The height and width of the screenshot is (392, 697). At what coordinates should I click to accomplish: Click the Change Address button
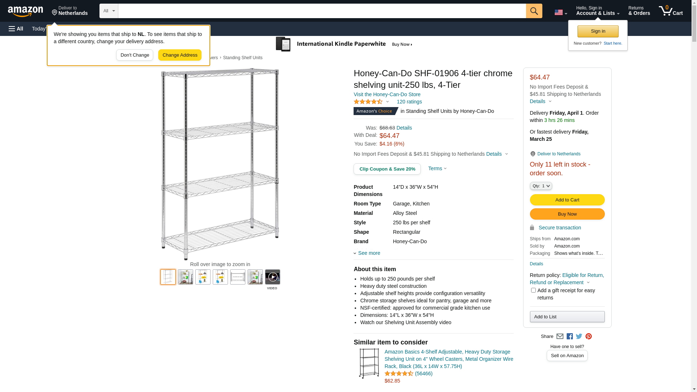pos(180,55)
